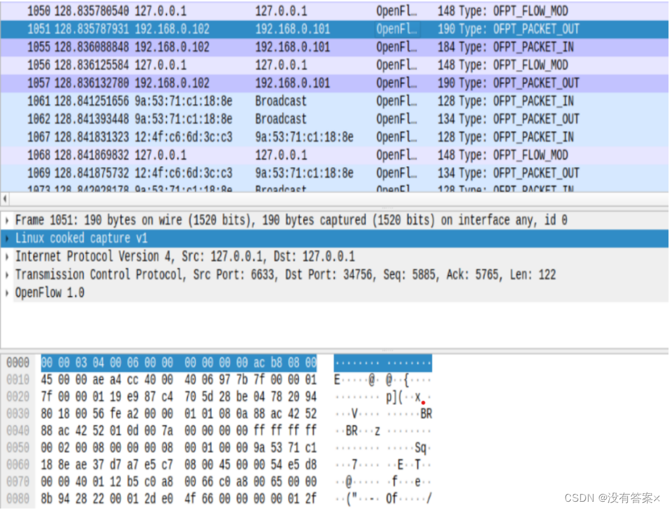Expand the Transmission Control Protocol section
The image size is (669, 509).
6,275
